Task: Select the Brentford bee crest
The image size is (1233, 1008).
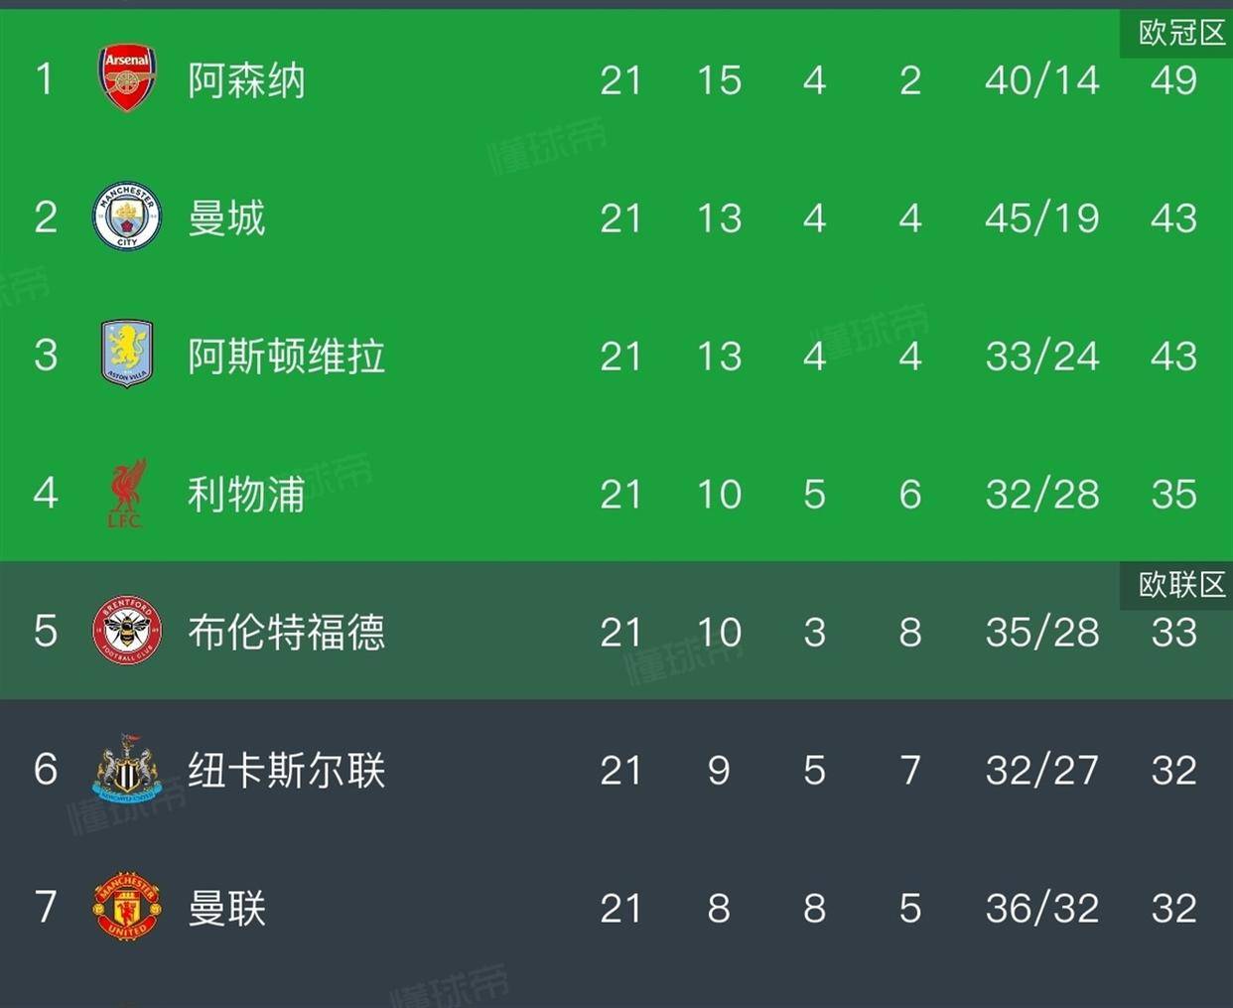Action: pyautogui.click(x=127, y=631)
